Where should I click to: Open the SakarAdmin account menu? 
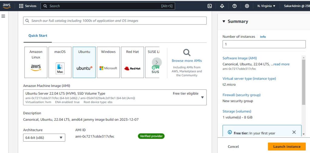coord(297,6)
